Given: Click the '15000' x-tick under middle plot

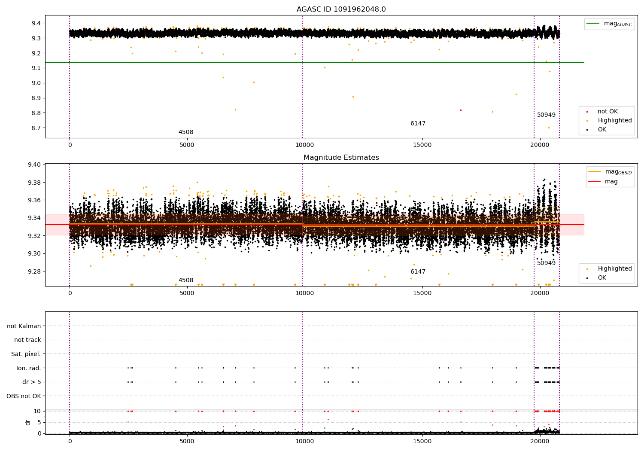Looking at the screenshot, I should tap(422, 293).
